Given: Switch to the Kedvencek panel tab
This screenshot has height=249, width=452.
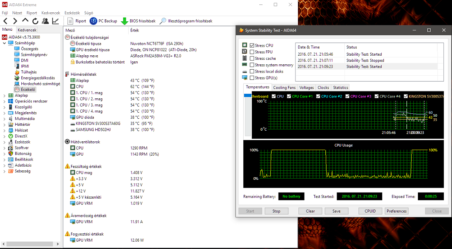Looking at the screenshot, I should tap(27, 30).
